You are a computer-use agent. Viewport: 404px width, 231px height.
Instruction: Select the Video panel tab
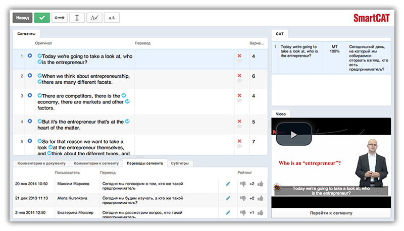[281, 114]
